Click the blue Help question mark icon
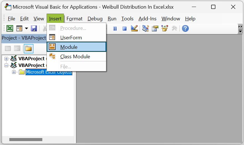This screenshot has width=244, height=145. coord(185,28)
